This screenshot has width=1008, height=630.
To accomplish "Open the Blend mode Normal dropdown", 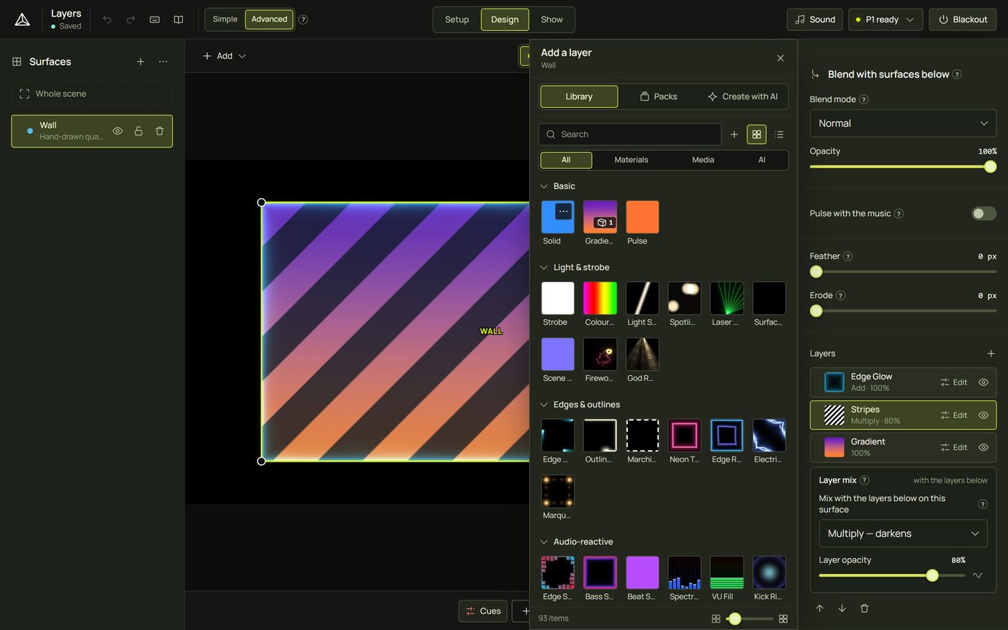I will (x=903, y=123).
